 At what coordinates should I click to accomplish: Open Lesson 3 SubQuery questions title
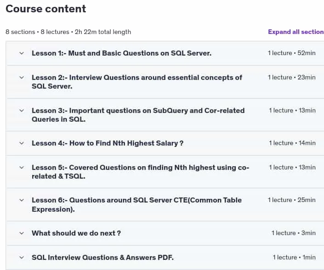pyautogui.click(x=138, y=115)
